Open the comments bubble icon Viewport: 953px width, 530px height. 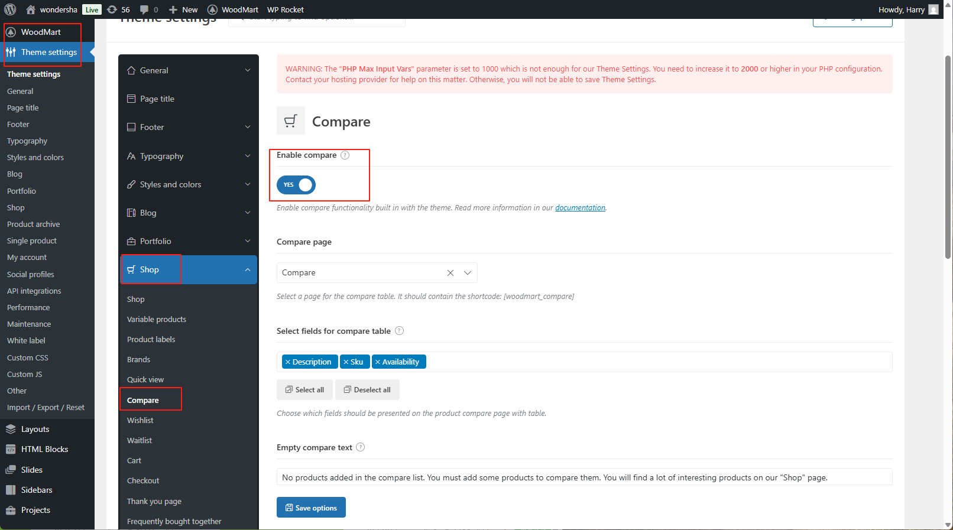[x=144, y=9]
